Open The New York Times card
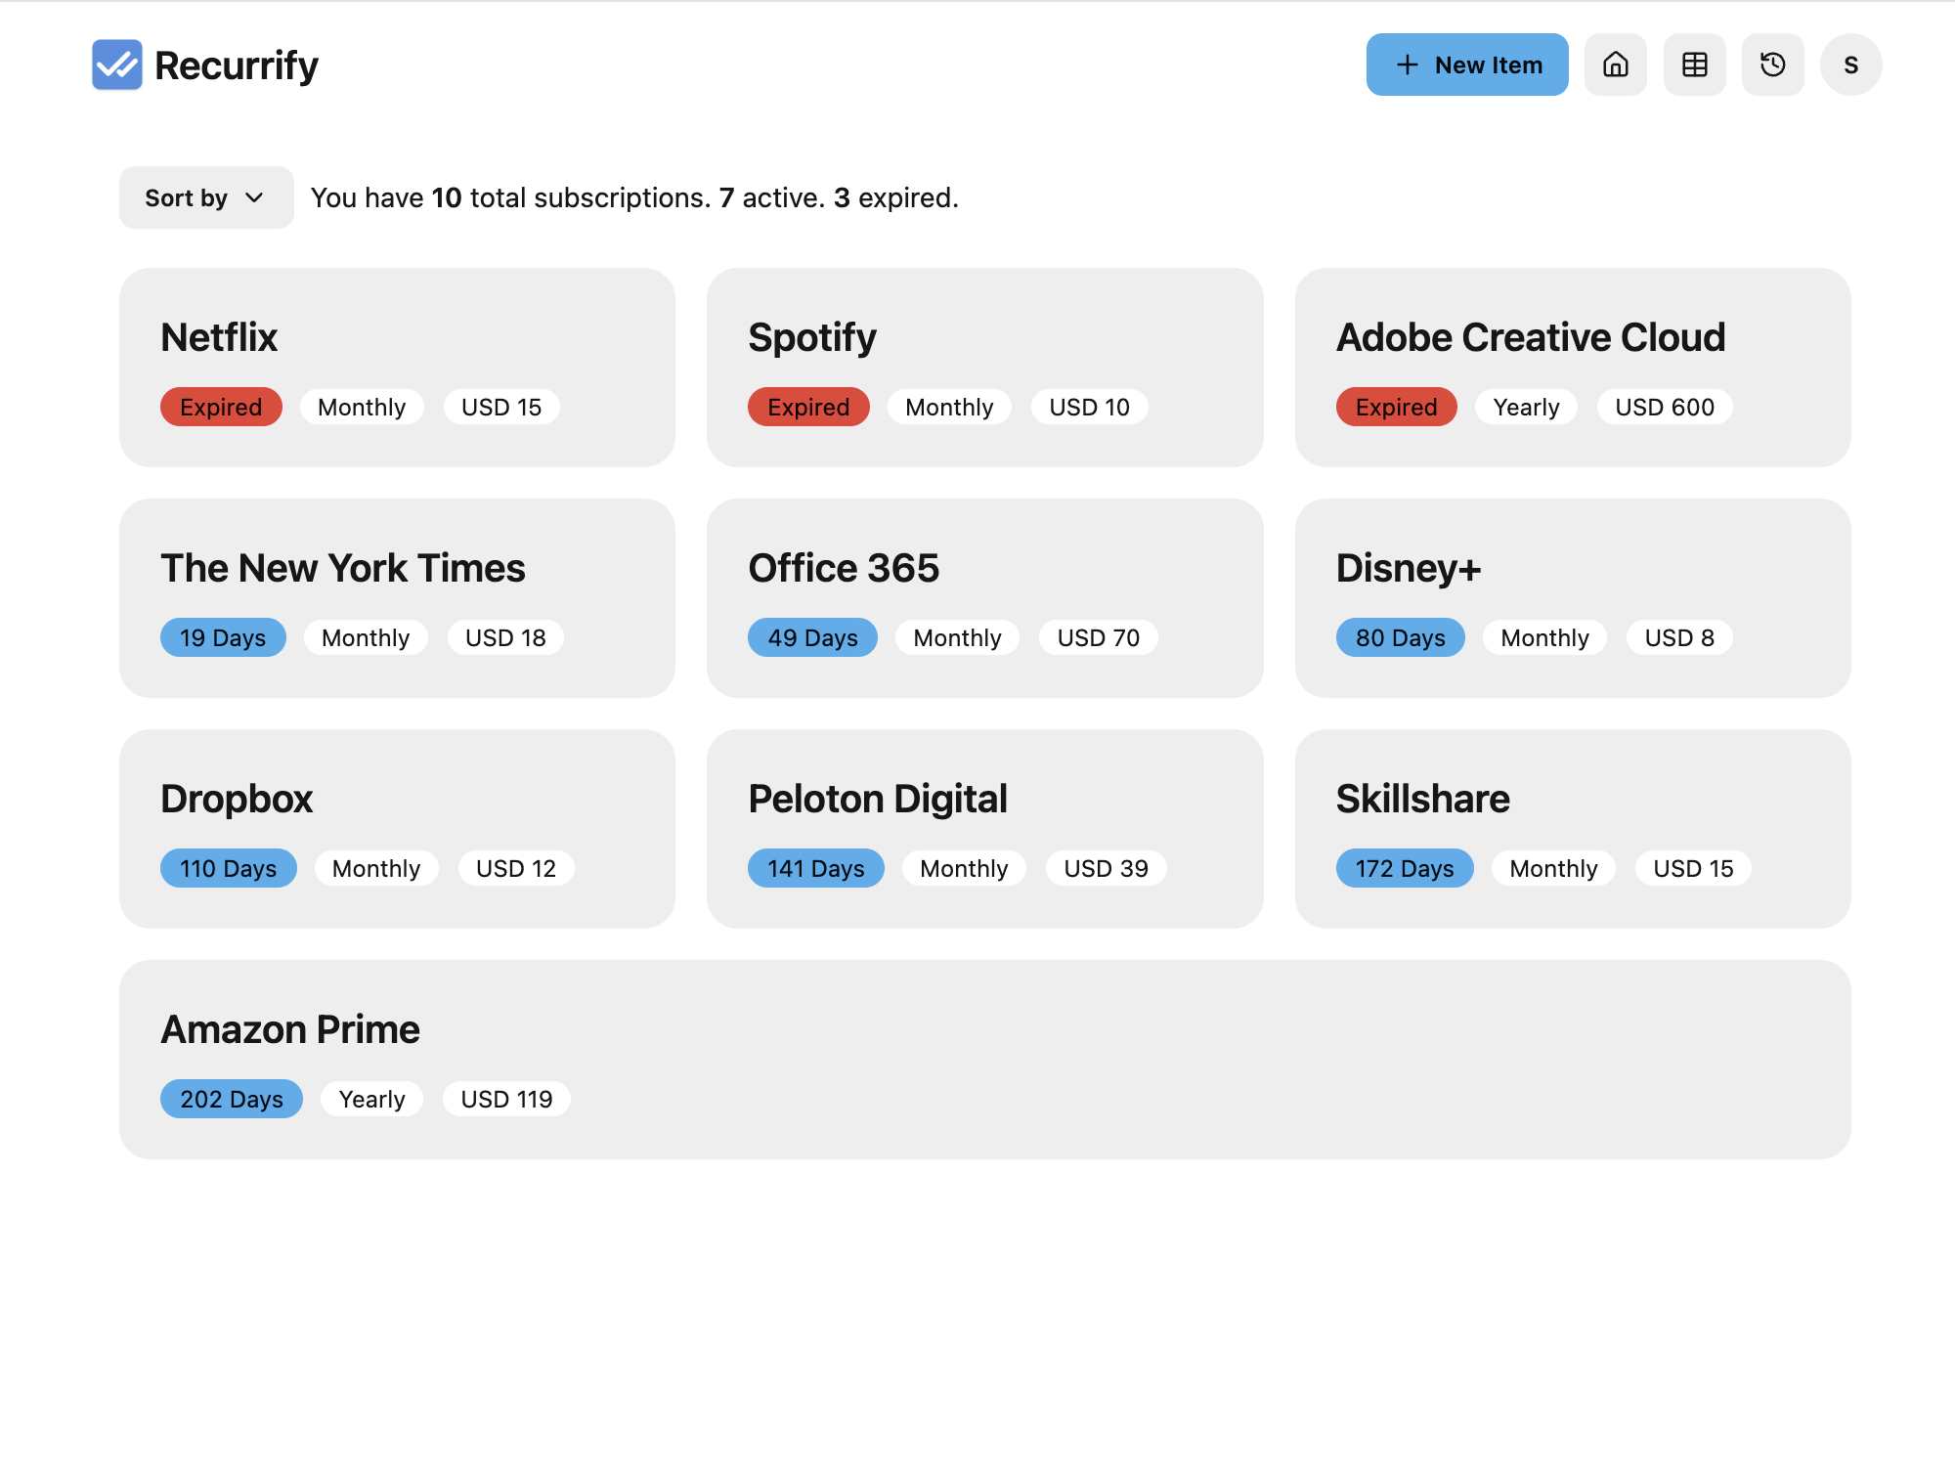Viewport: 1955px width, 1478px height. [x=397, y=598]
